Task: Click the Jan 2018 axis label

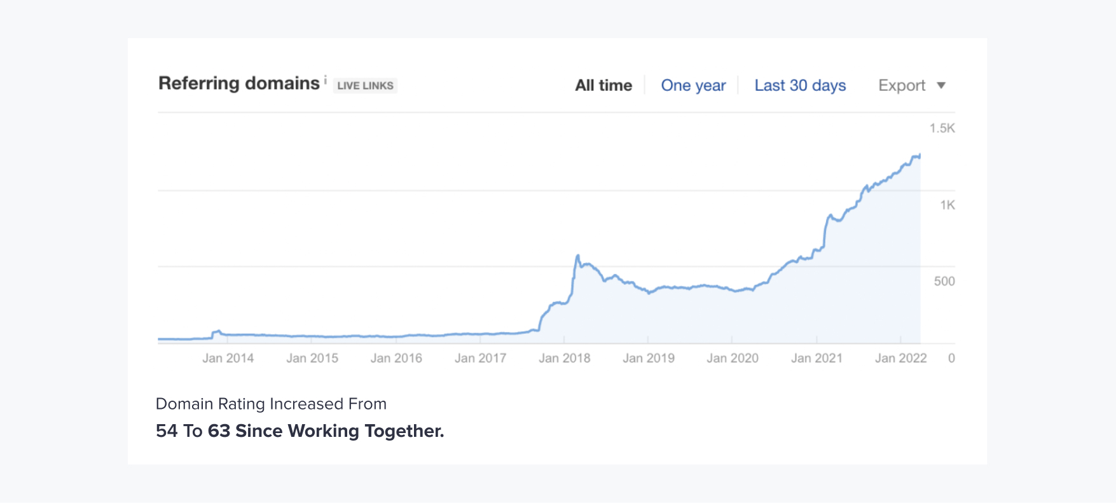Action: click(564, 358)
